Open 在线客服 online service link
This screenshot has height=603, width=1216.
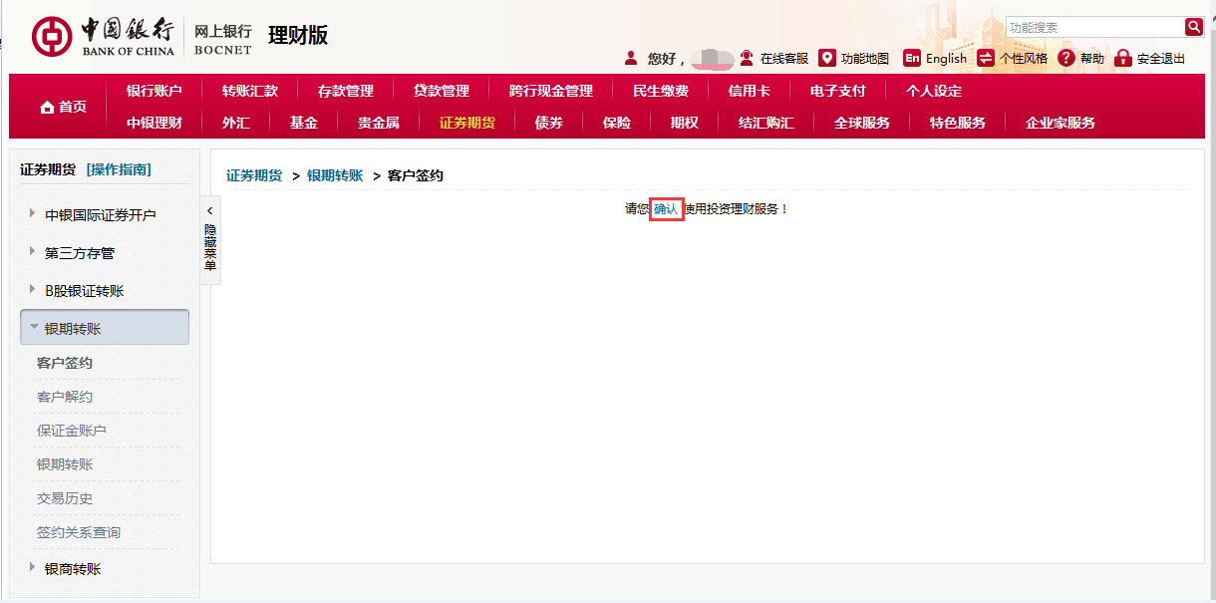click(784, 59)
